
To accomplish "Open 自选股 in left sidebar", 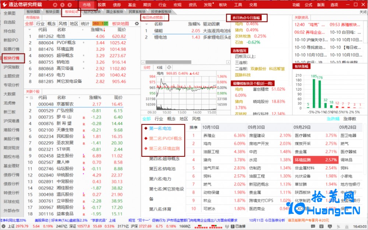I will (10, 22).
